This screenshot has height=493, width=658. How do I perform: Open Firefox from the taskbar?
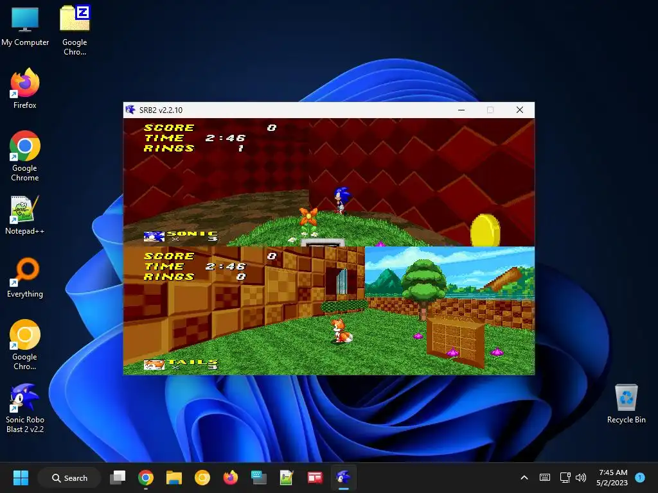pos(231,478)
